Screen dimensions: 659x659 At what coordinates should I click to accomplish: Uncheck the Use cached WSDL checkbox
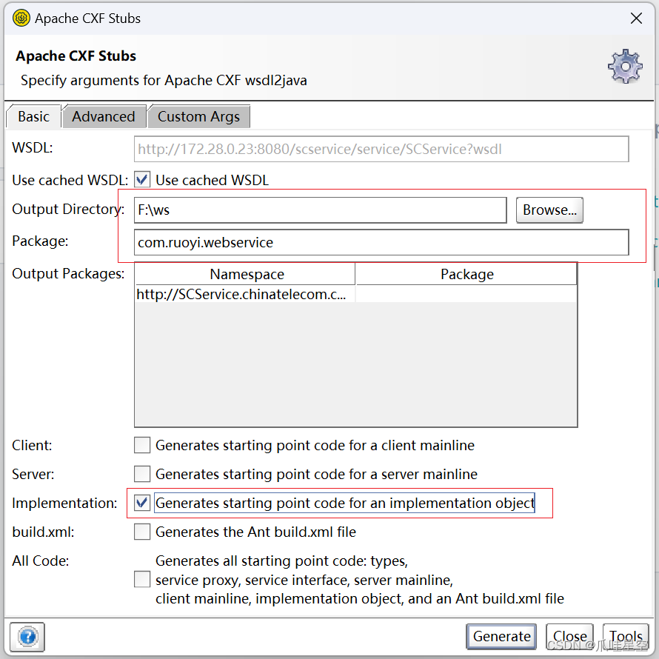(x=142, y=180)
